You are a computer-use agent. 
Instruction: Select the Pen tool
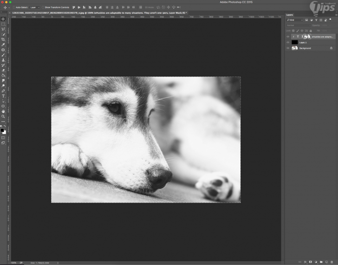(3, 91)
